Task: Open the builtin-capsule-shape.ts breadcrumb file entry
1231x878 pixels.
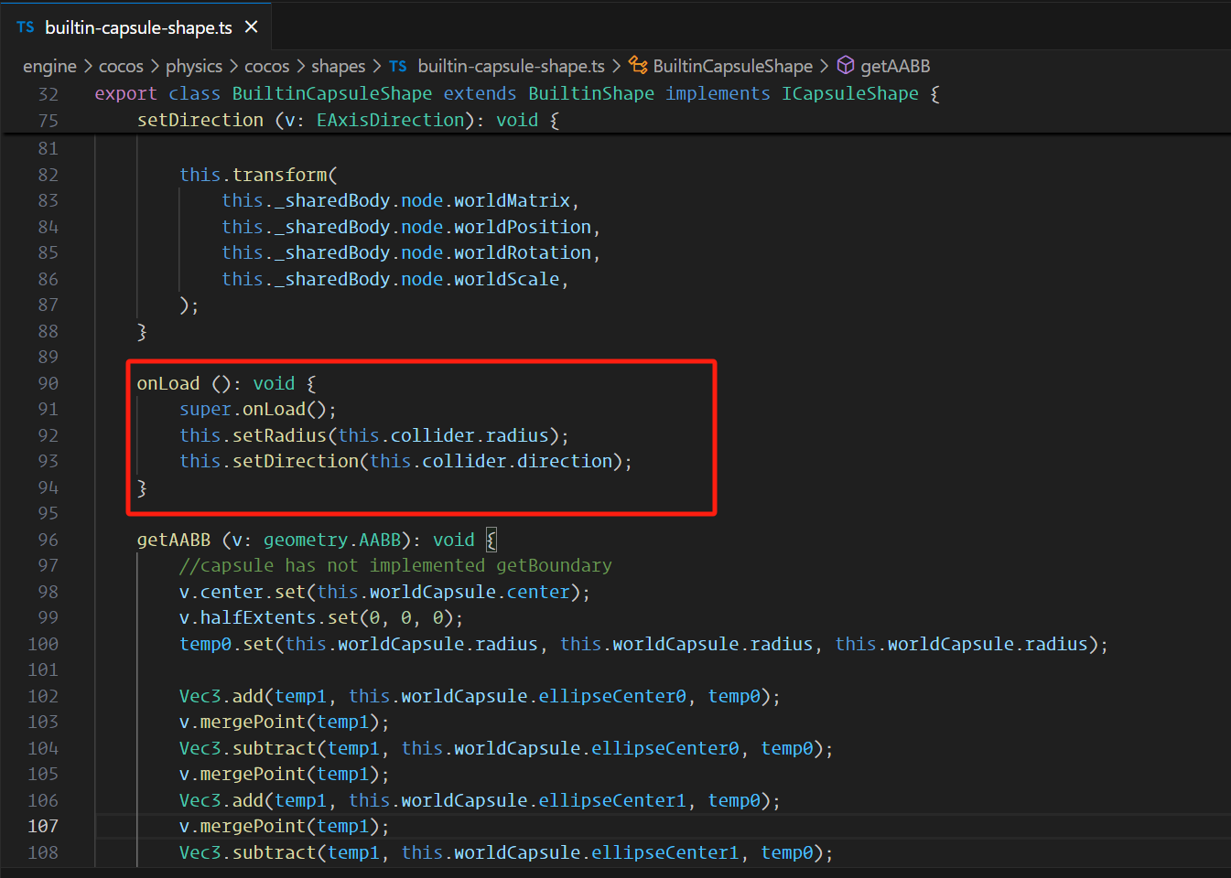Action: [x=511, y=66]
